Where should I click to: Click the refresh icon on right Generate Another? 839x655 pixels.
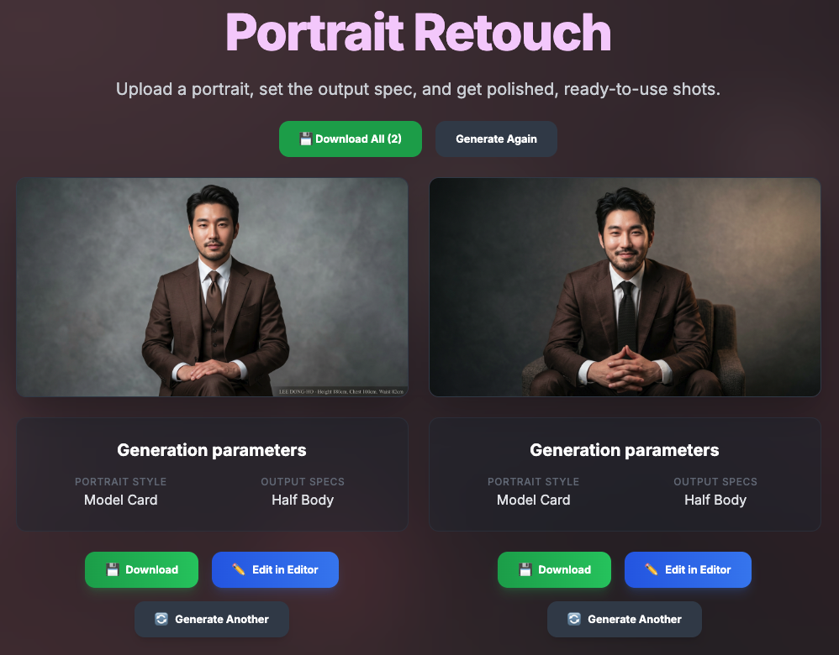pyautogui.click(x=575, y=620)
